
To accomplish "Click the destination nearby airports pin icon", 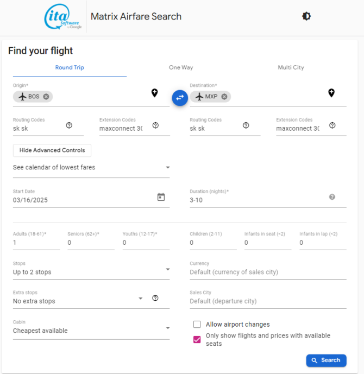I will [331, 93].
